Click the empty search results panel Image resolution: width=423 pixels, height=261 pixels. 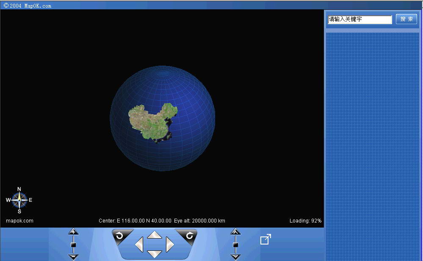click(x=372, y=144)
